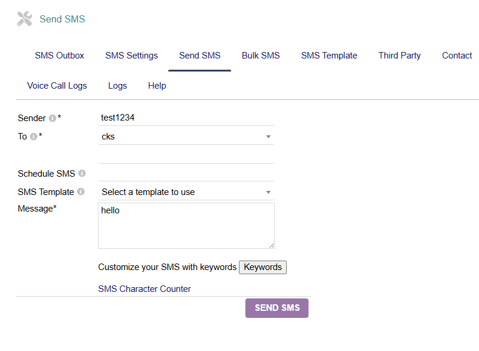Click the SMS Template info icon
Screen dimensions: 479x351
tap(81, 192)
